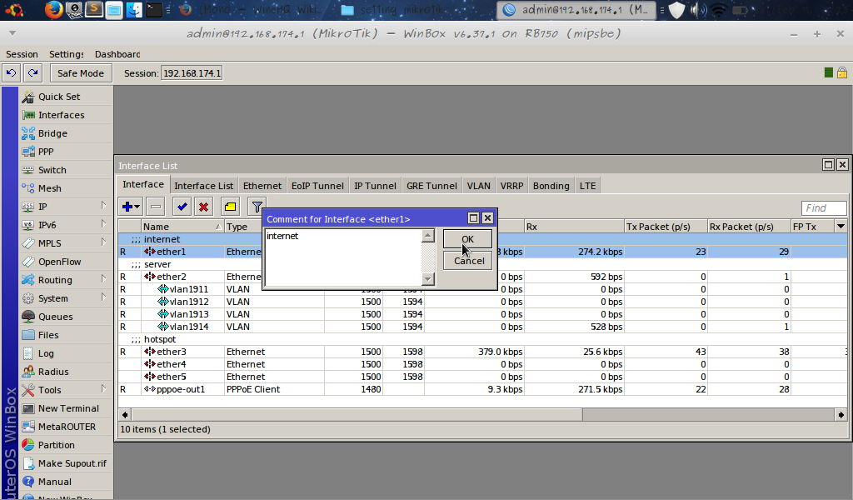
Task: Open comment editor using the yellow note icon
Action: [x=229, y=206]
